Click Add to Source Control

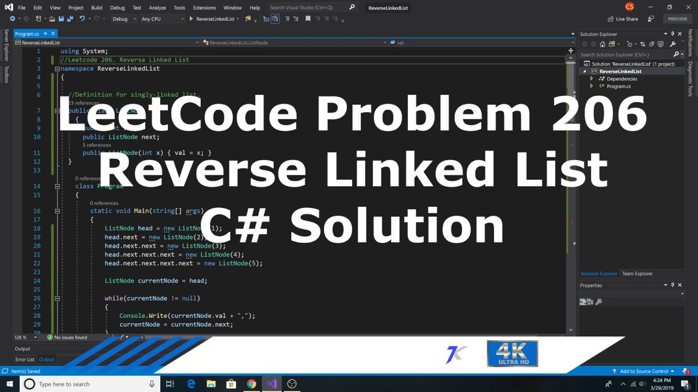(643, 371)
